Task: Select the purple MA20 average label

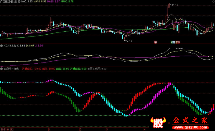Action: [x=53, y=2]
